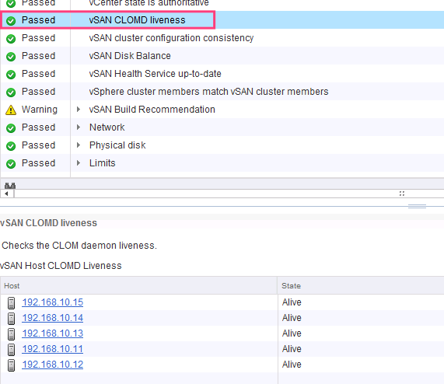The height and width of the screenshot is (384, 444).
Task: Click Passed status of Physical disk
Action: (x=39, y=145)
